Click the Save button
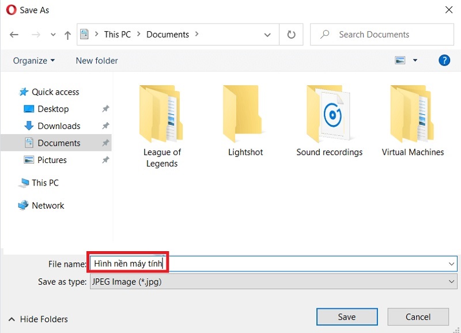This screenshot has width=461, height=333. click(346, 316)
